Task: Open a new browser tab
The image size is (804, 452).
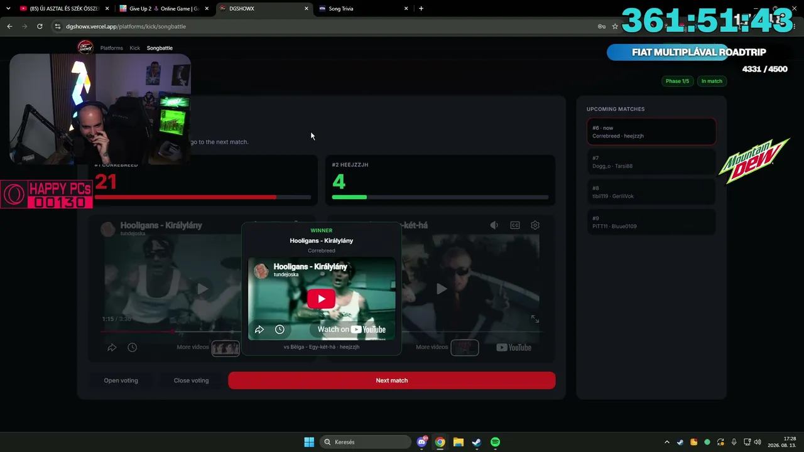Action: click(x=421, y=9)
